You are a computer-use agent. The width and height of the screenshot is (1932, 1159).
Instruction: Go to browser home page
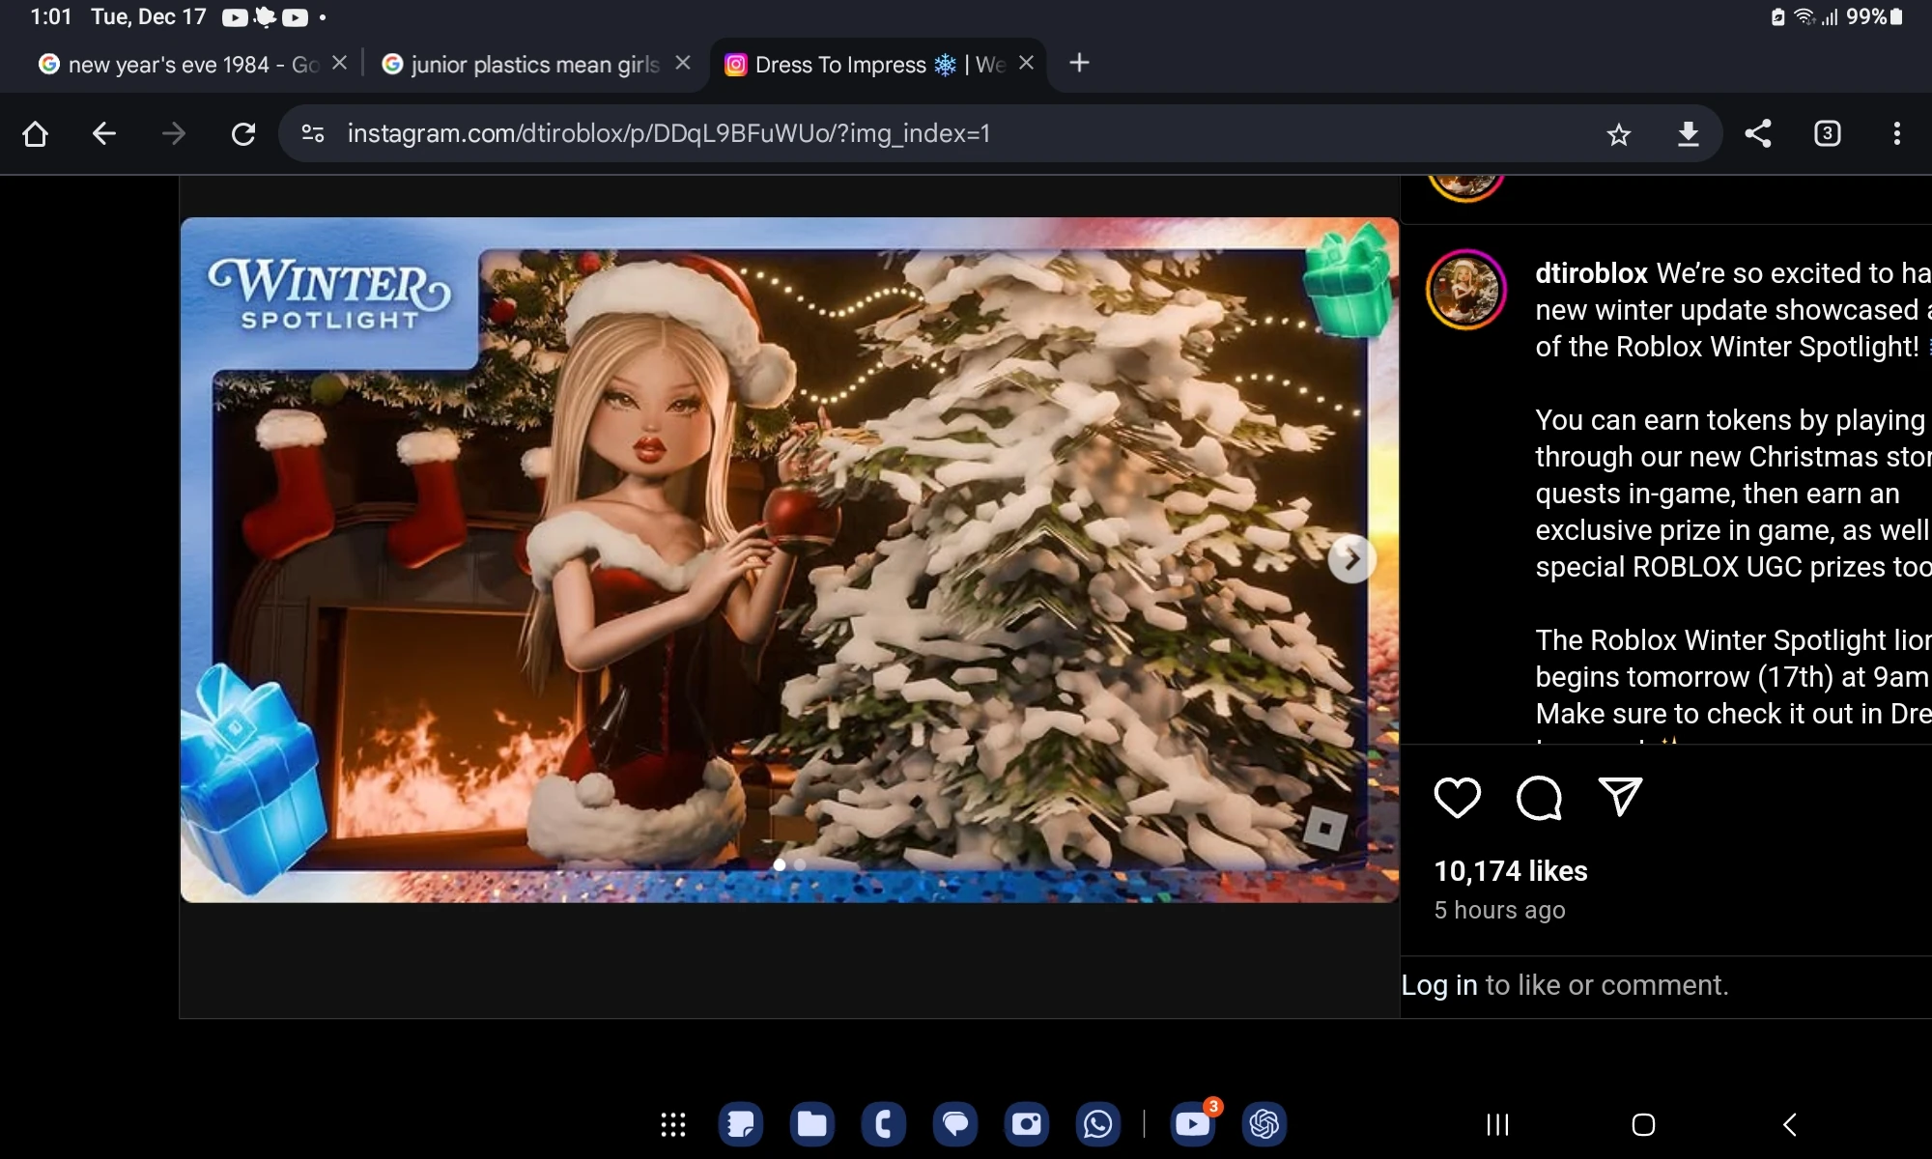(x=36, y=134)
